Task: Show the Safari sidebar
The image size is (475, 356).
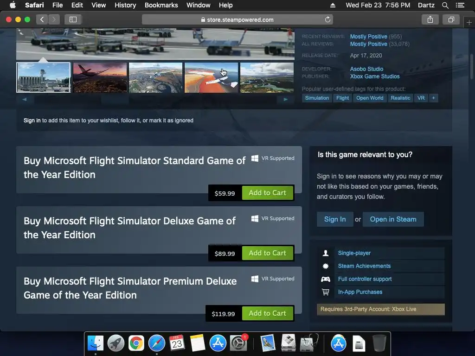Action: coord(73,19)
